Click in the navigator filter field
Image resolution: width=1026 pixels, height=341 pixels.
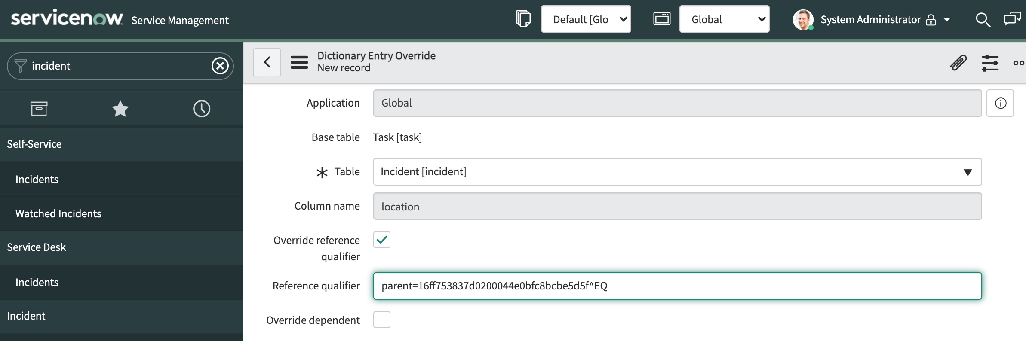(120, 66)
